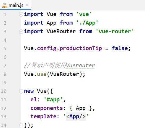145x128 pixels.
Task: Collapse the import block fold marker on line 1
Action: [x=21, y=15]
